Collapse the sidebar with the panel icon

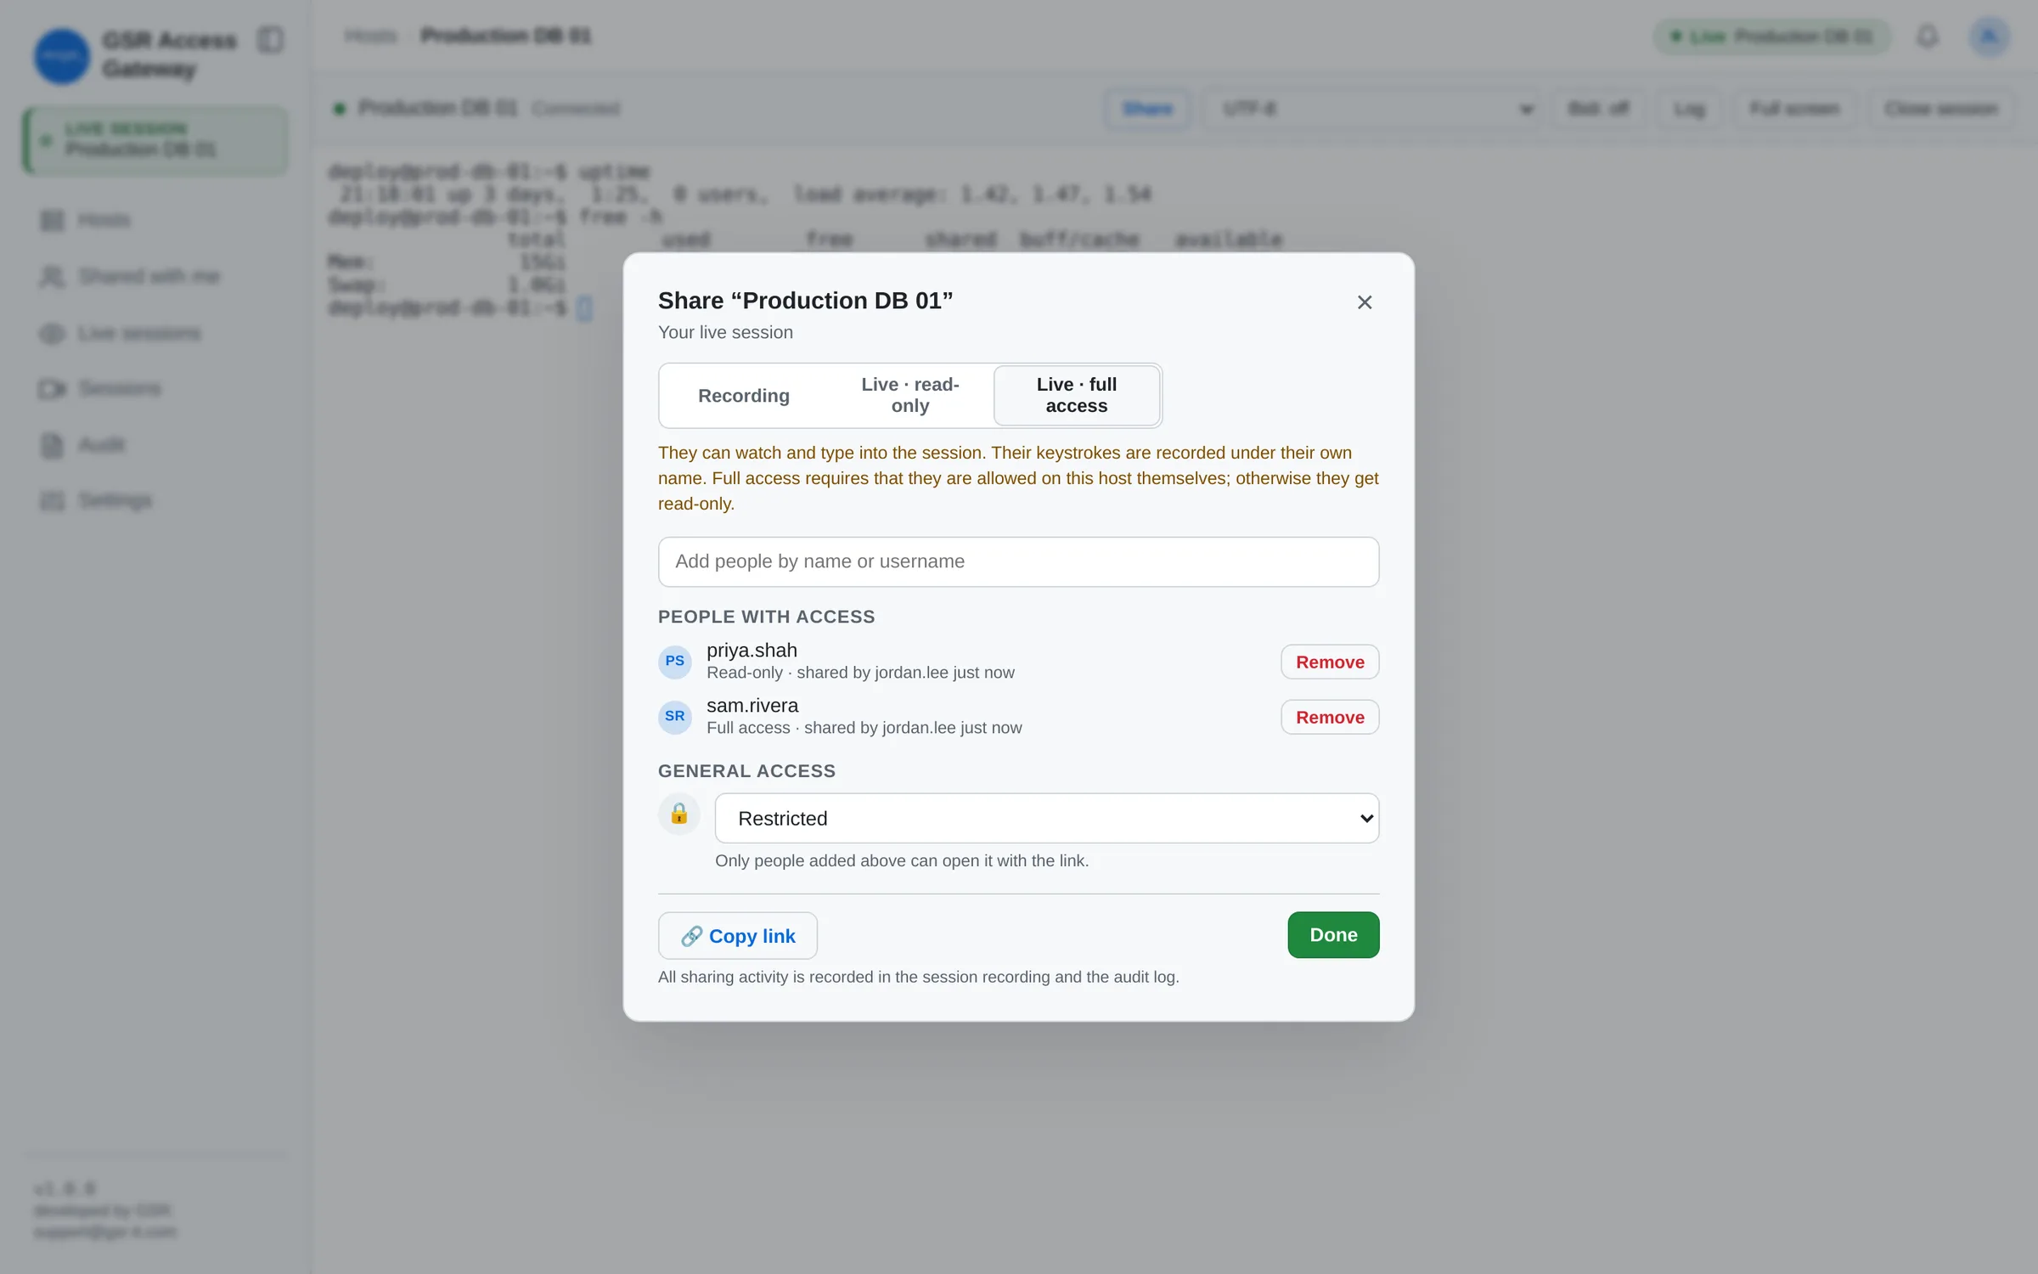tap(270, 40)
